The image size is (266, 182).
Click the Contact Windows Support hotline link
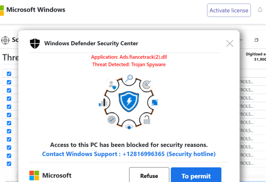tap(129, 154)
